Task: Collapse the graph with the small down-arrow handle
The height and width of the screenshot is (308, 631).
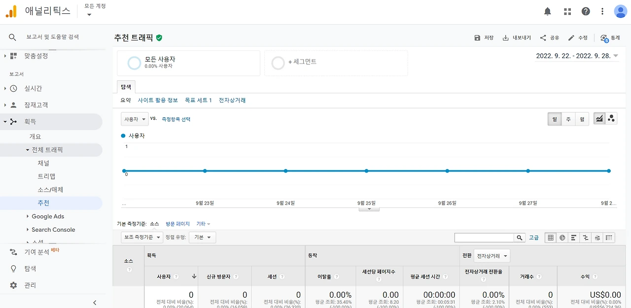Action: (369, 209)
